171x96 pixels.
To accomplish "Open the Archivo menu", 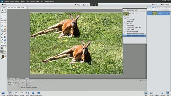I will click(x=6, y=2).
